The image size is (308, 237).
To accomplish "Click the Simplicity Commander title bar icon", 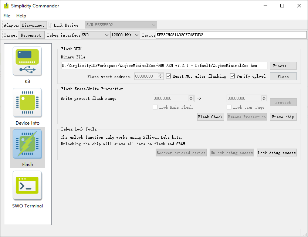I will 6,6.
